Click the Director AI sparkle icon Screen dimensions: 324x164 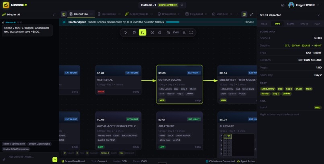click(x=4, y=14)
